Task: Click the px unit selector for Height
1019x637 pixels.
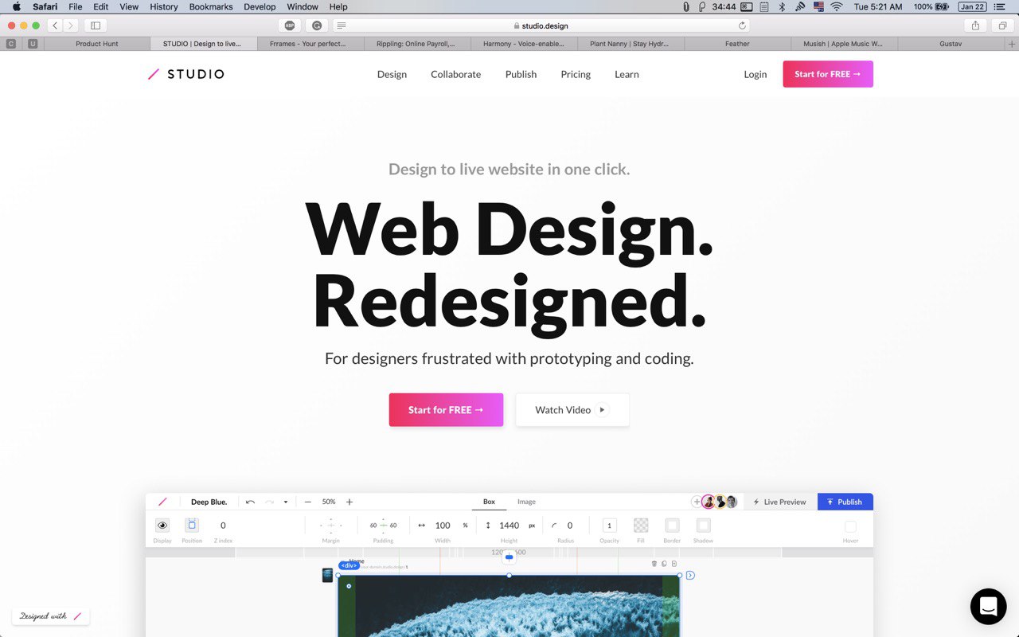Action: [532, 526]
